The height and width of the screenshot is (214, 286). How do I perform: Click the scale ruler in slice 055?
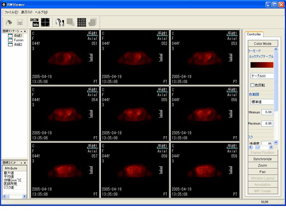(161, 114)
